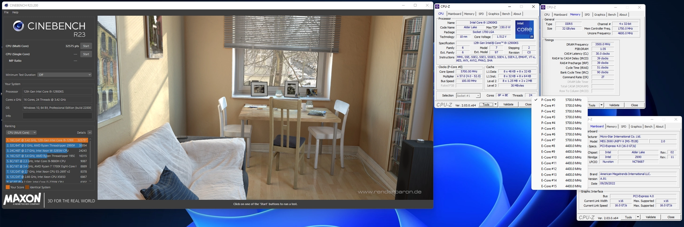The height and width of the screenshot is (227, 684).
Task: Expand the ranking Details toggle
Action: 90,132
